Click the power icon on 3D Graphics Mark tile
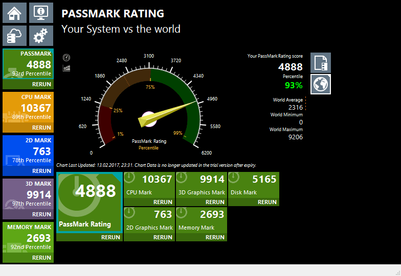401x276 pixels. point(182,178)
